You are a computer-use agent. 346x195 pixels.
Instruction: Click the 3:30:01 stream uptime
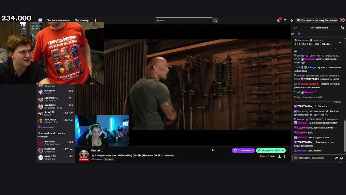tap(272, 157)
